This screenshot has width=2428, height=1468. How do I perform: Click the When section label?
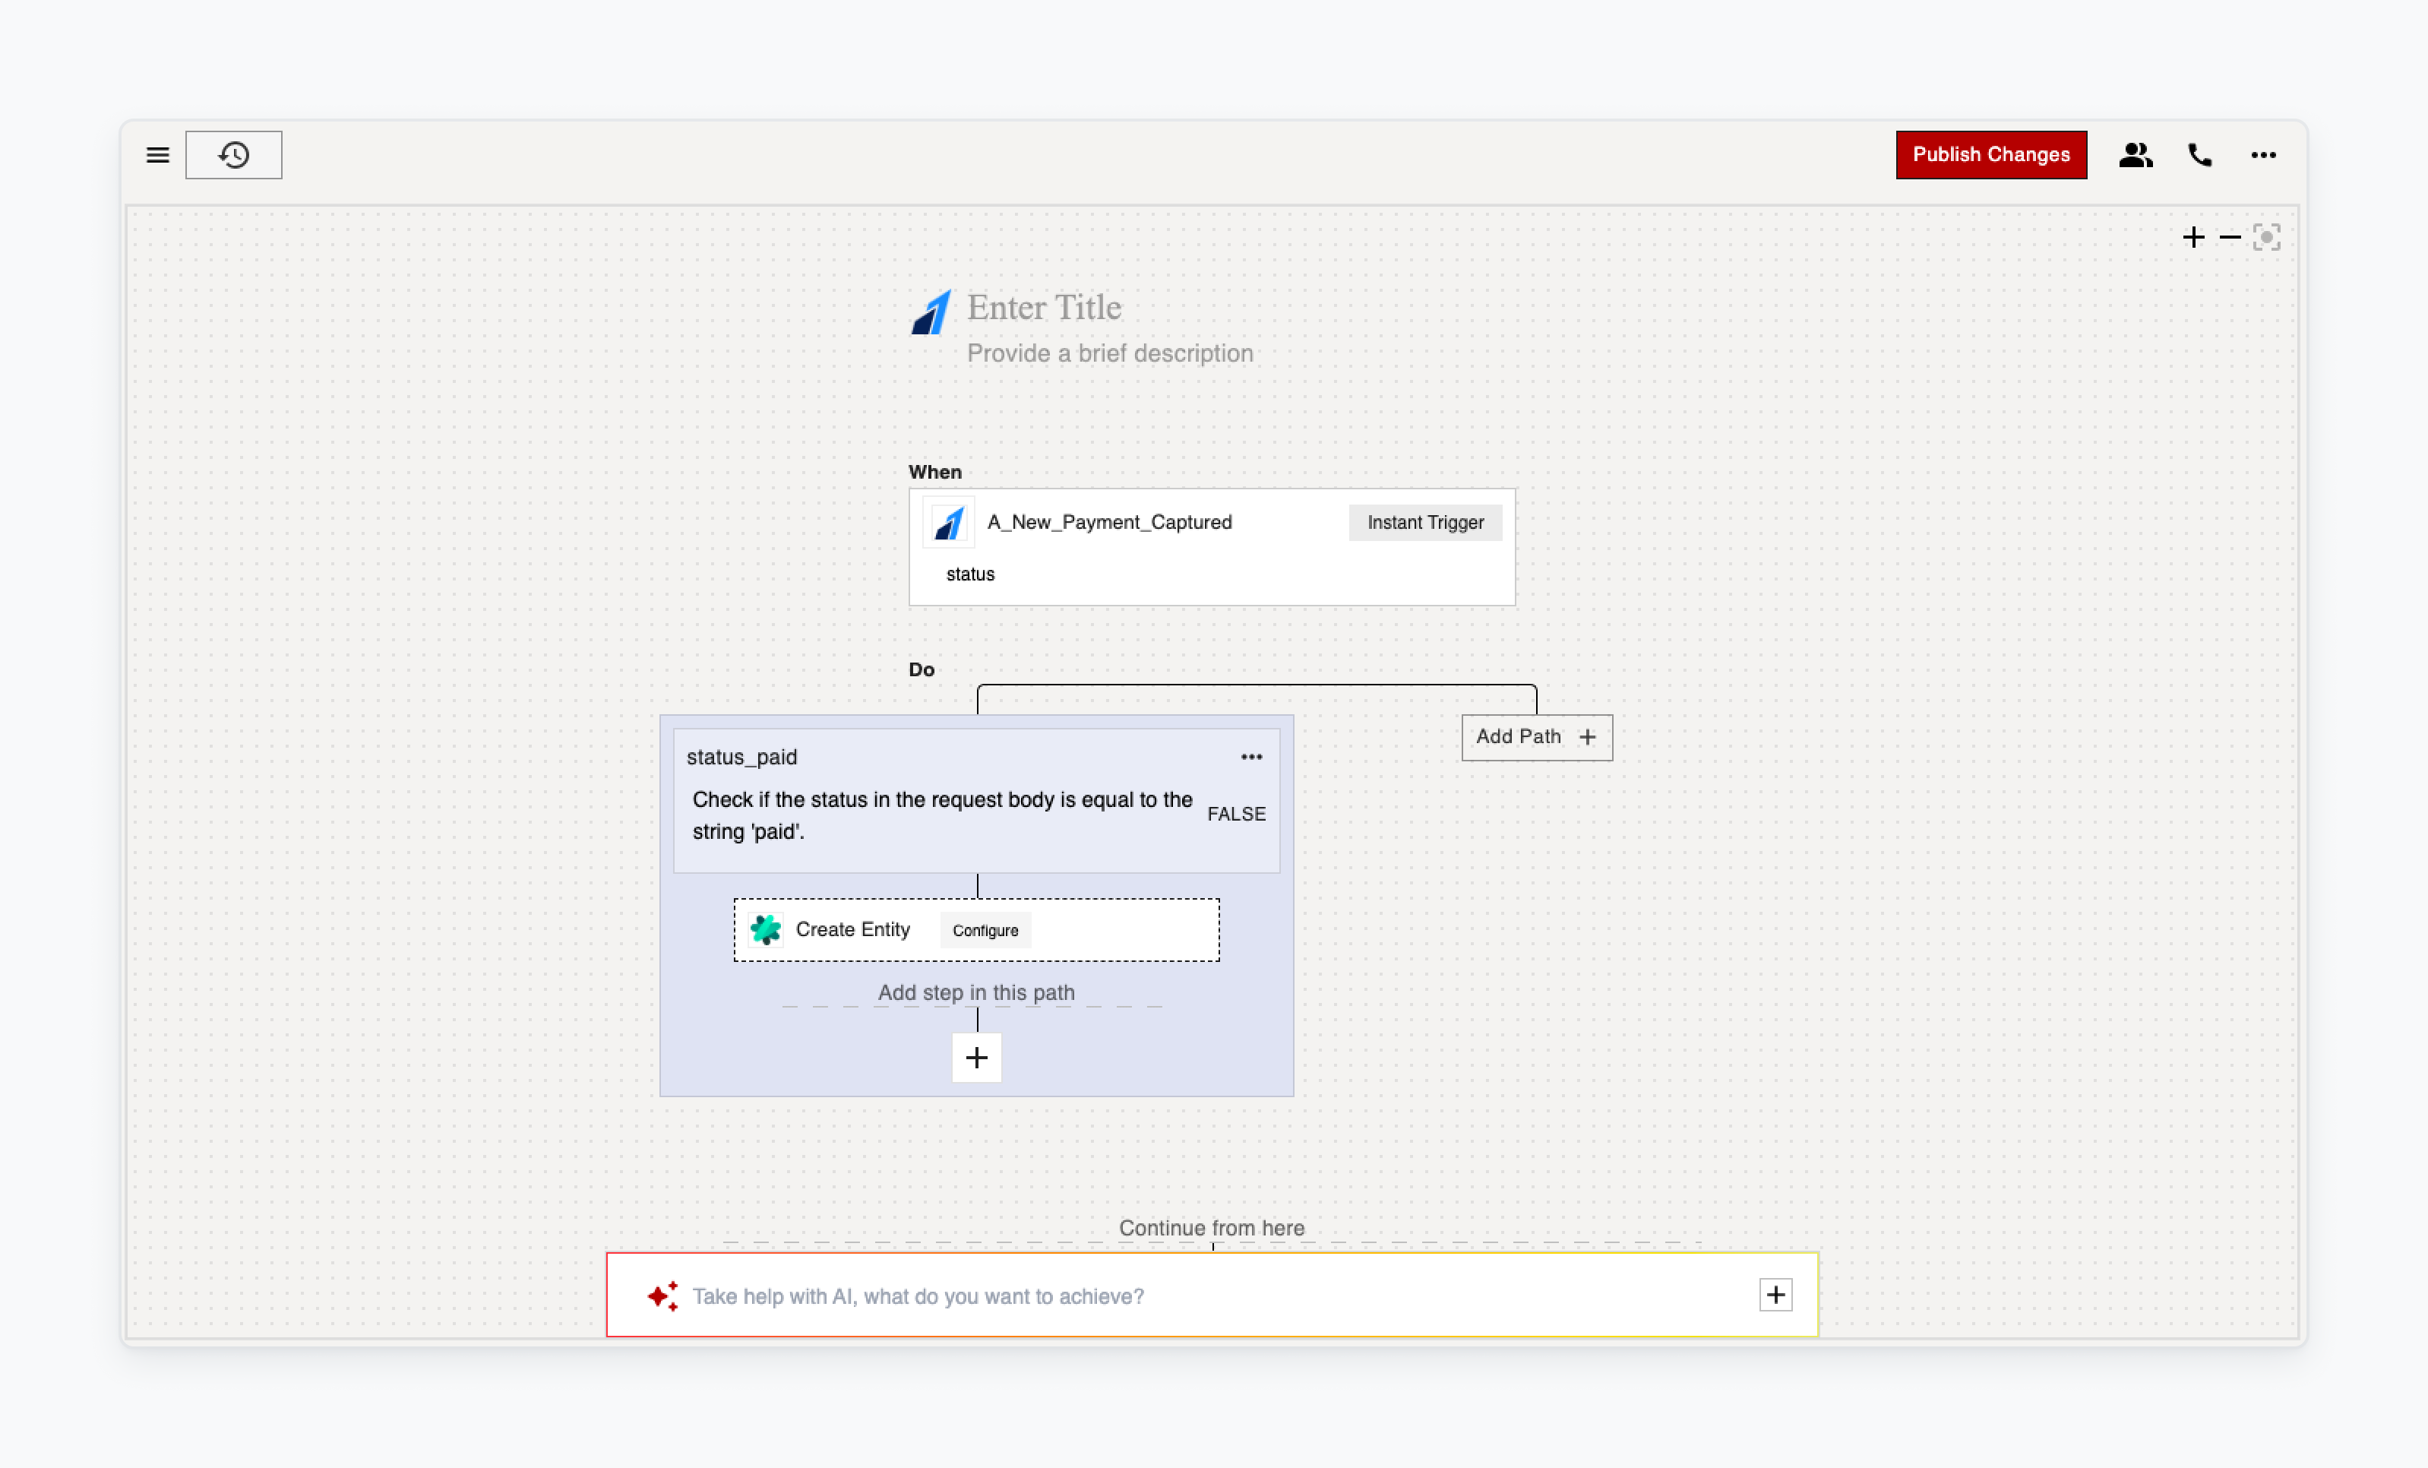934,472
